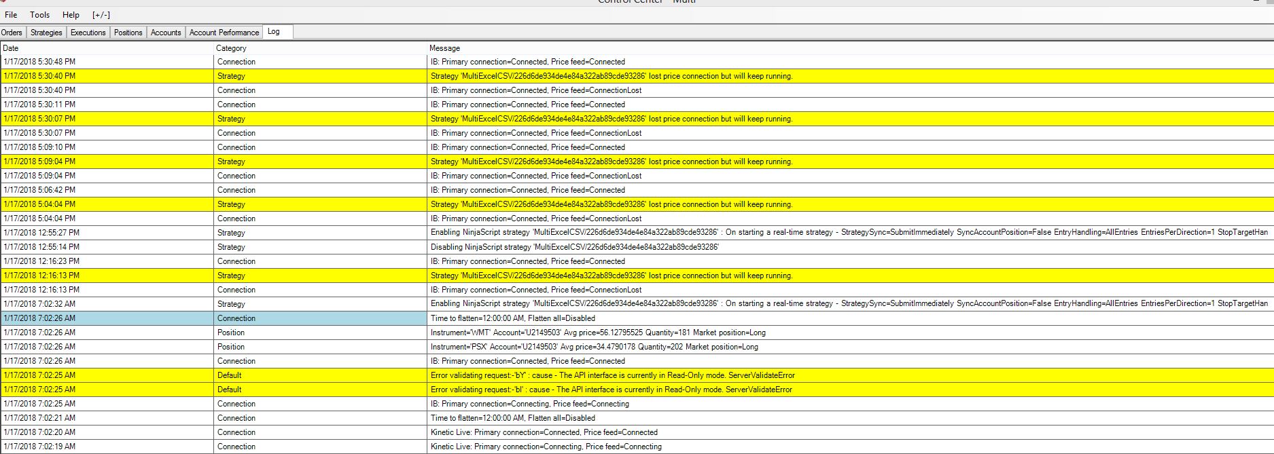Select the 12:55:27 PM Enabling NinjaScript strategy message

849,233
